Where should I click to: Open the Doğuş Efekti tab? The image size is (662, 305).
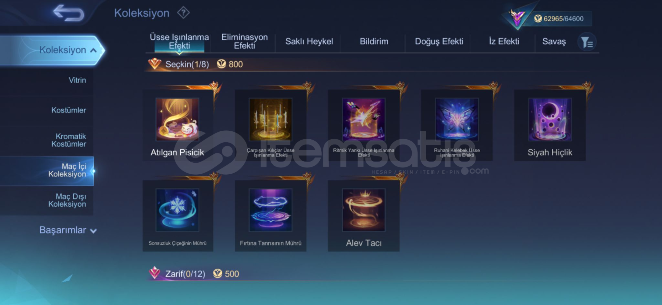(439, 42)
